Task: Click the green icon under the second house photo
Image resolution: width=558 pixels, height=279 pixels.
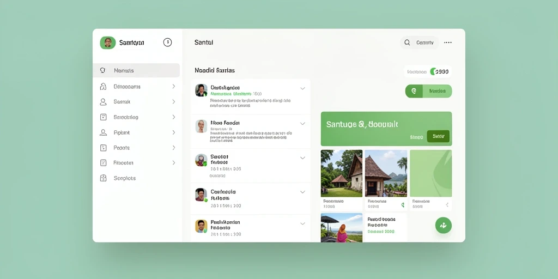Action: tap(403, 205)
